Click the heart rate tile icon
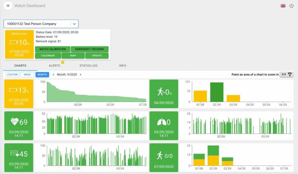Screen dimensions: 298x174 [x=15, y=122]
